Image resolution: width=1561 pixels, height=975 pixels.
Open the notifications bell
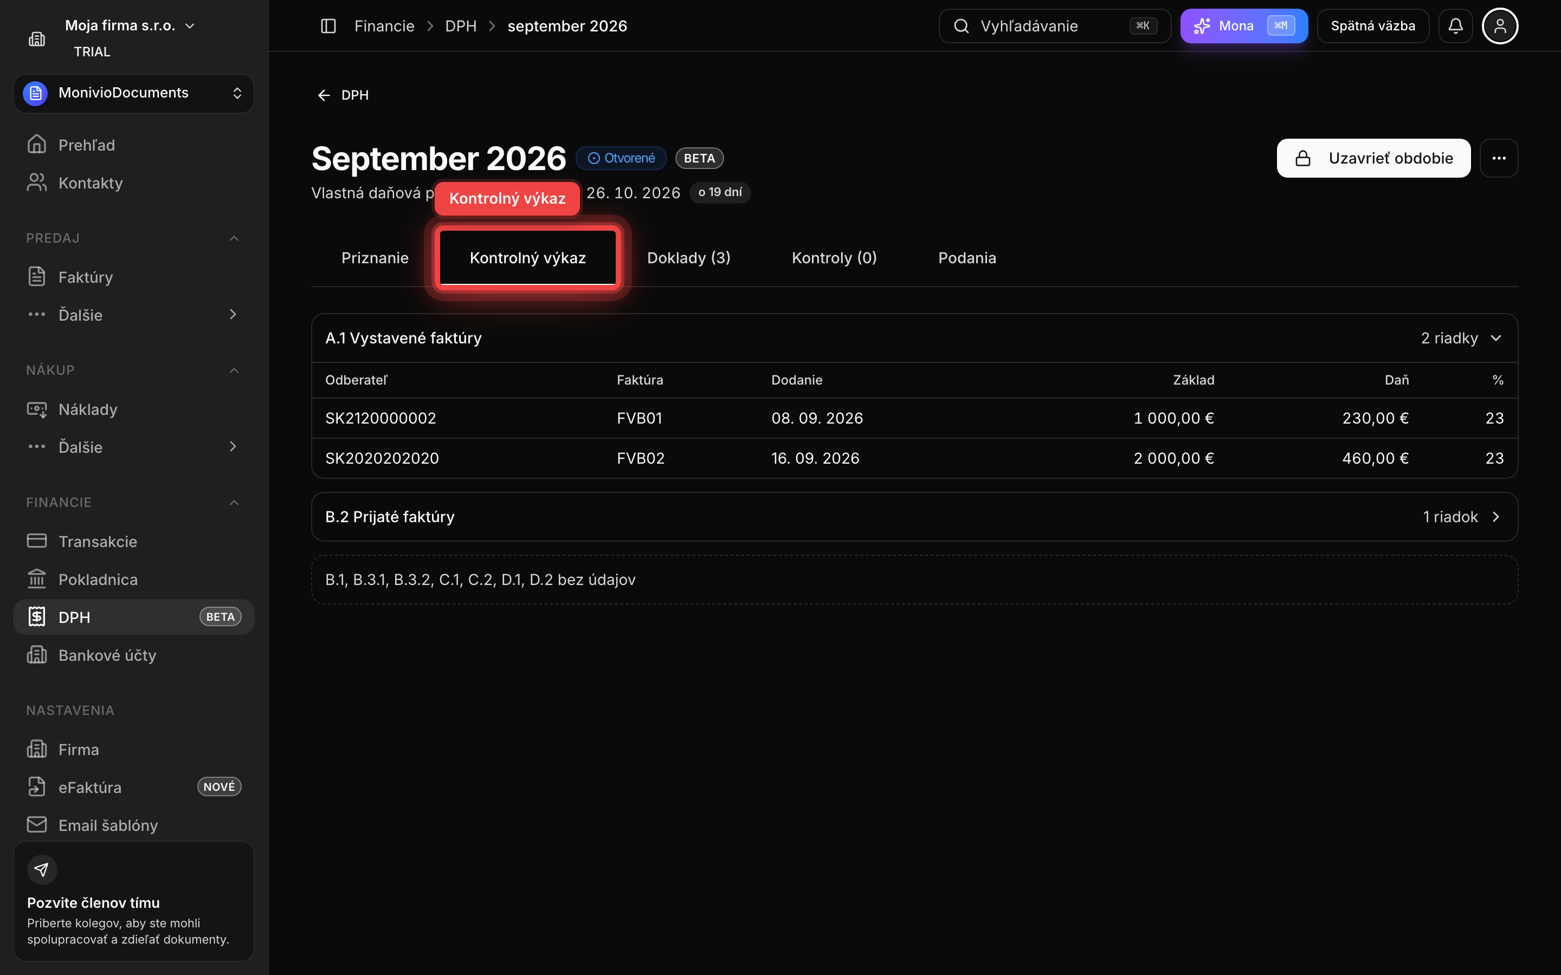[1455, 26]
